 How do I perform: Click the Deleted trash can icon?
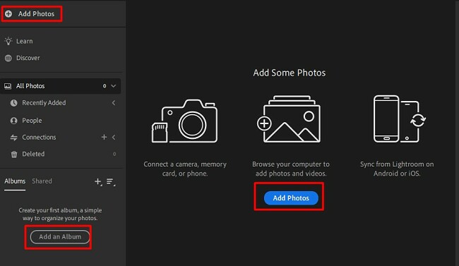coord(13,154)
